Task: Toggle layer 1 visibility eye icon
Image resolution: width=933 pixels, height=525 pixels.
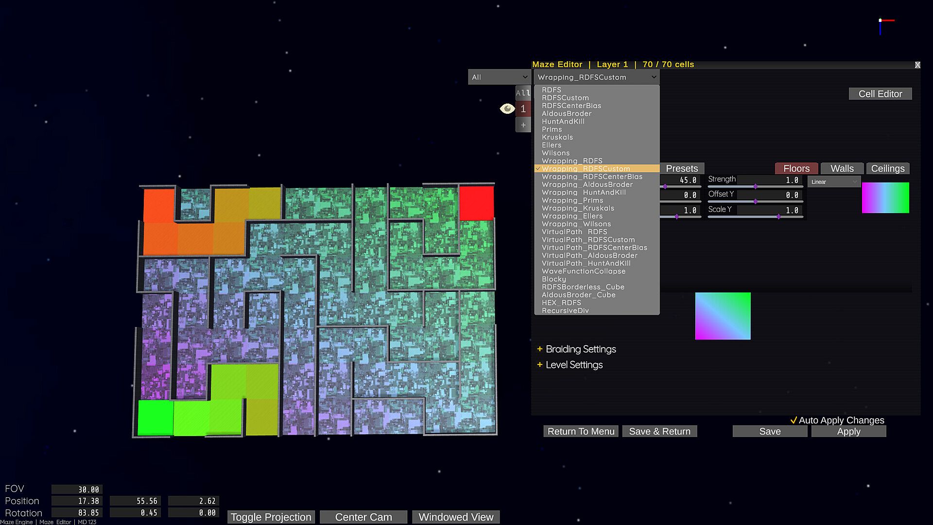Action: point(507,109)
